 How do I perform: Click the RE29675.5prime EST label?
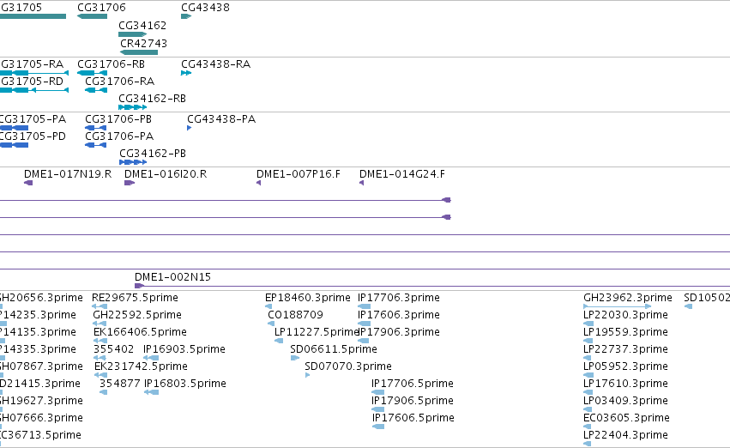135,298
